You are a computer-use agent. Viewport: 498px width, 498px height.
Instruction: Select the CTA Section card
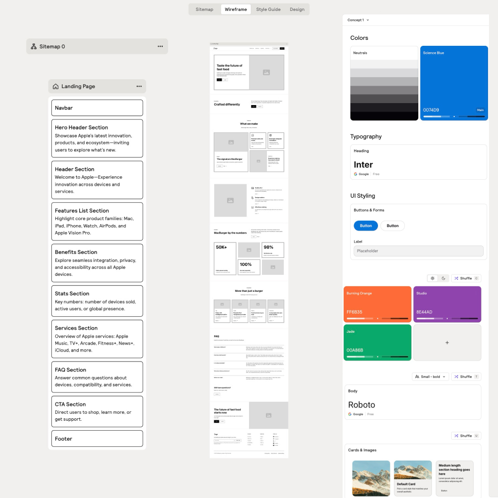point(97,412)
